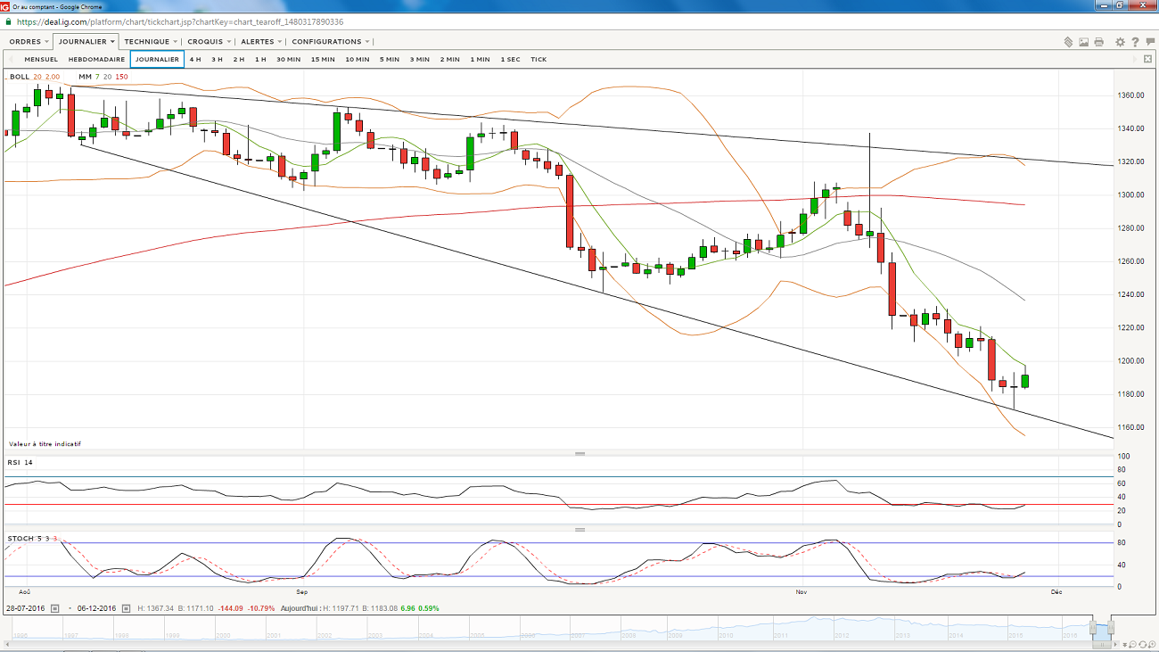
Task: Open chart settings gear icon
Action: [x=1120, y=42]
